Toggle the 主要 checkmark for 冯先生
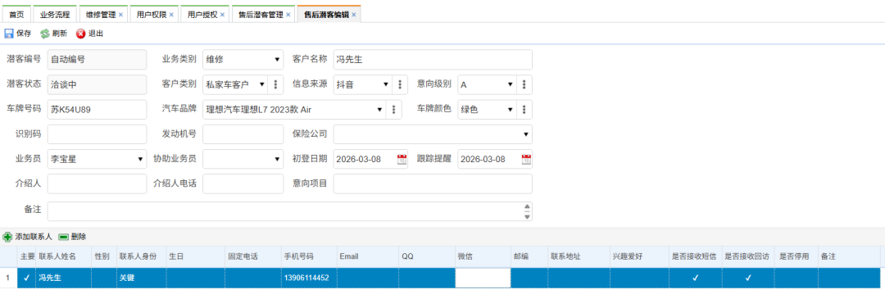The width and height of the screenshot is (885, 308). tap(26, 278)
